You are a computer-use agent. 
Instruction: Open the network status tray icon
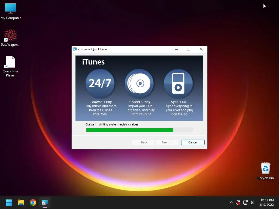pos(245,202)
